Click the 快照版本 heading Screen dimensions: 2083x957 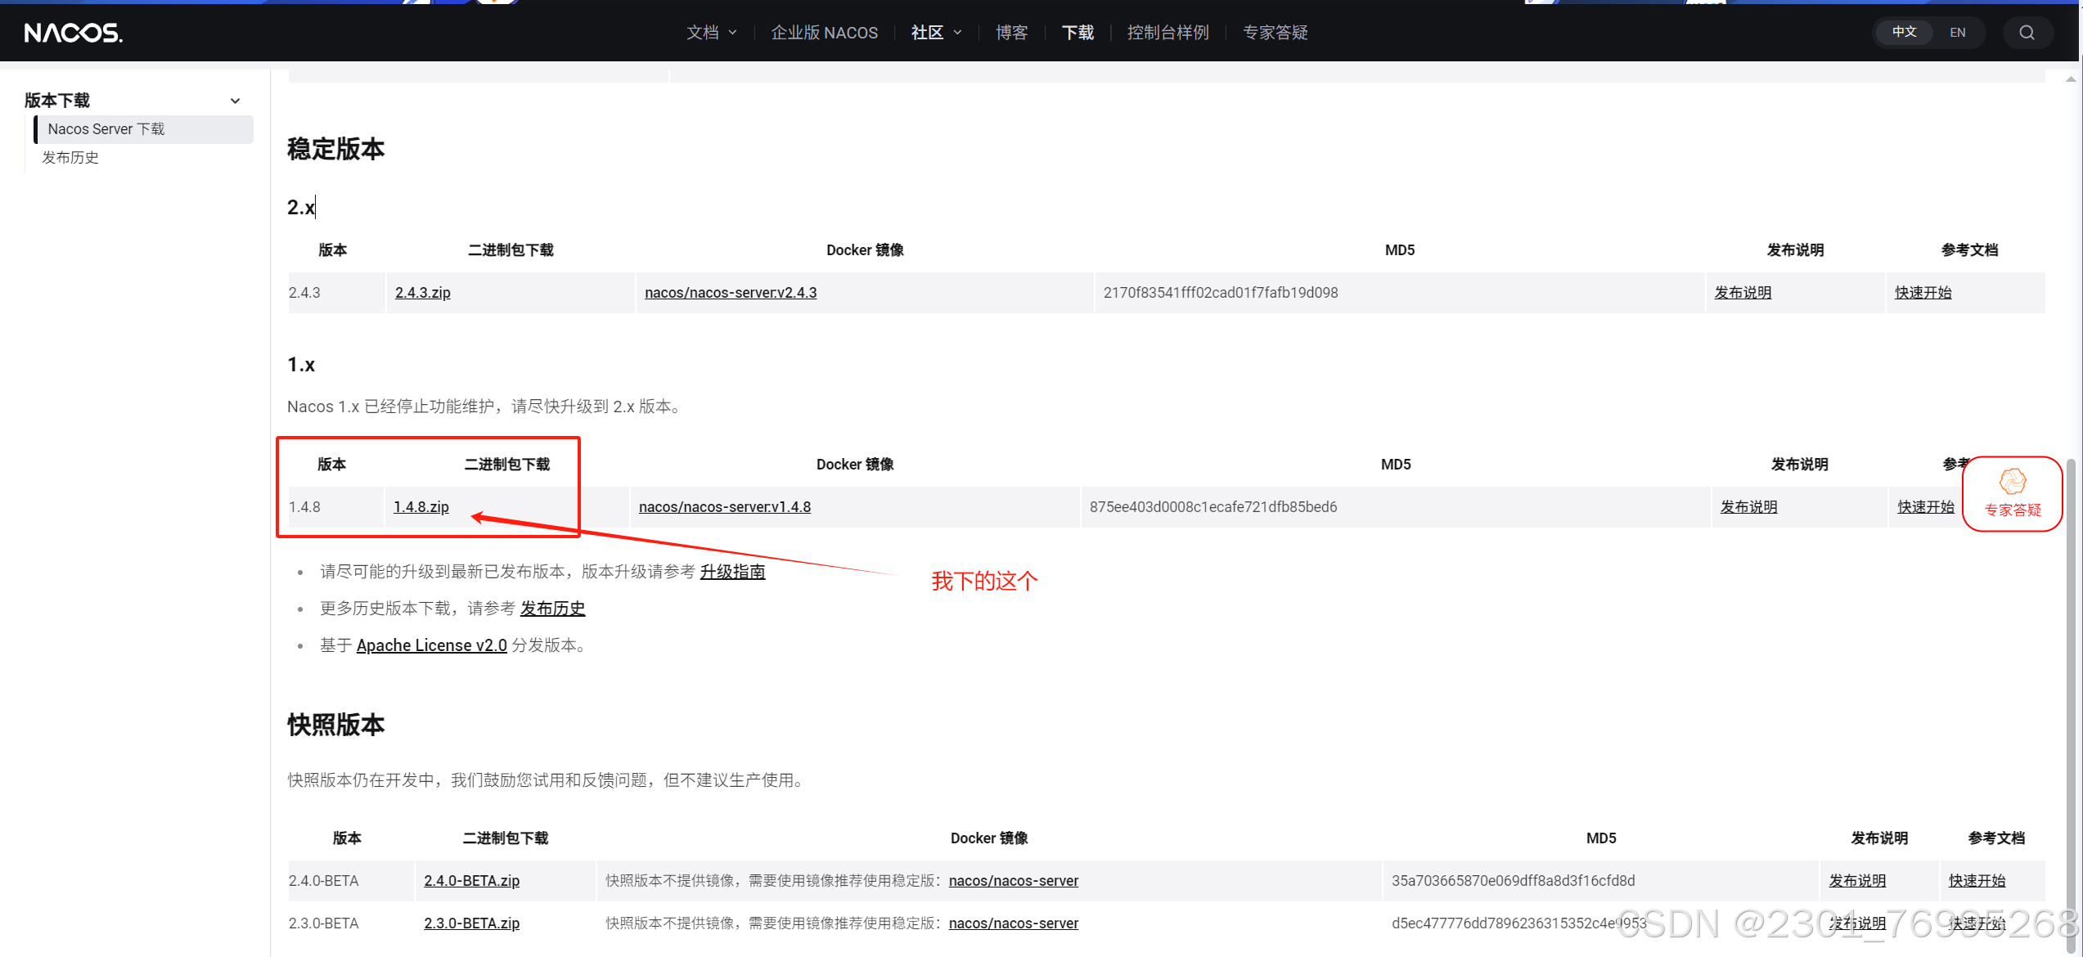point(336,725)
